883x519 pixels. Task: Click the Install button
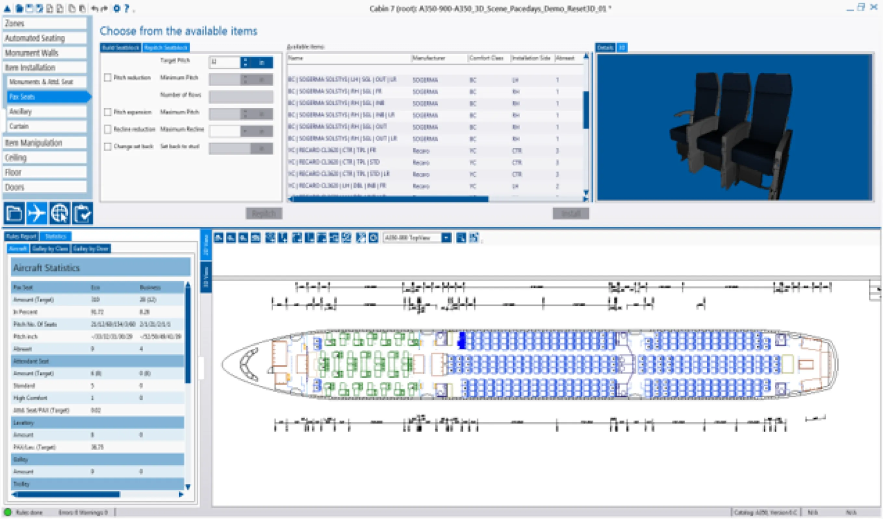pyautogui.click(x=570, y=213)
